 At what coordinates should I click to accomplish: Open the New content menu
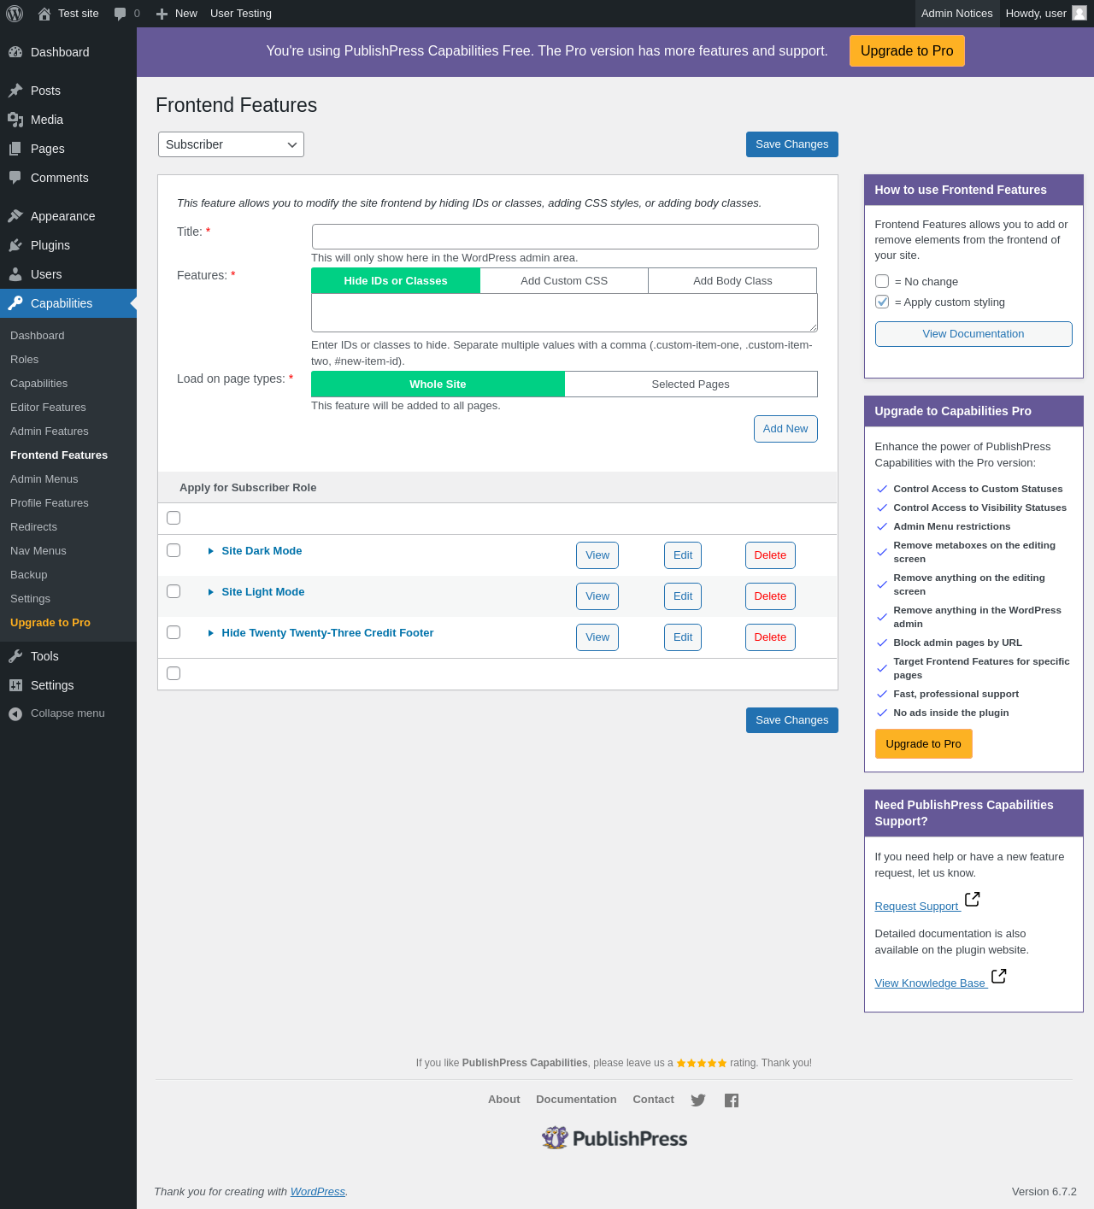coord(176,14)
